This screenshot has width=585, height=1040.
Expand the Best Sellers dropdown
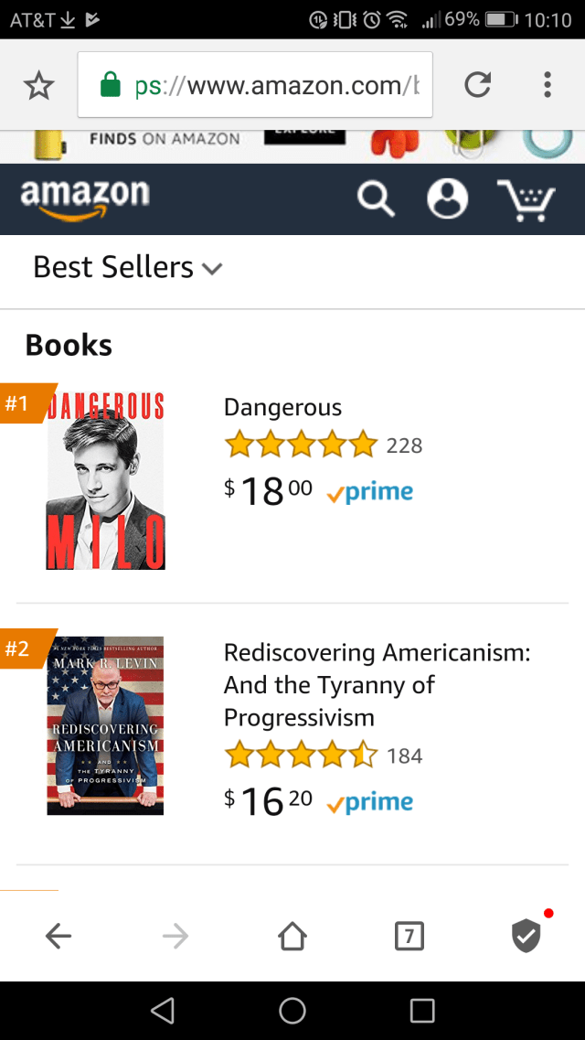click(128, 267)
